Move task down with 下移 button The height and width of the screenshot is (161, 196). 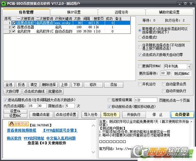point(77,85)
